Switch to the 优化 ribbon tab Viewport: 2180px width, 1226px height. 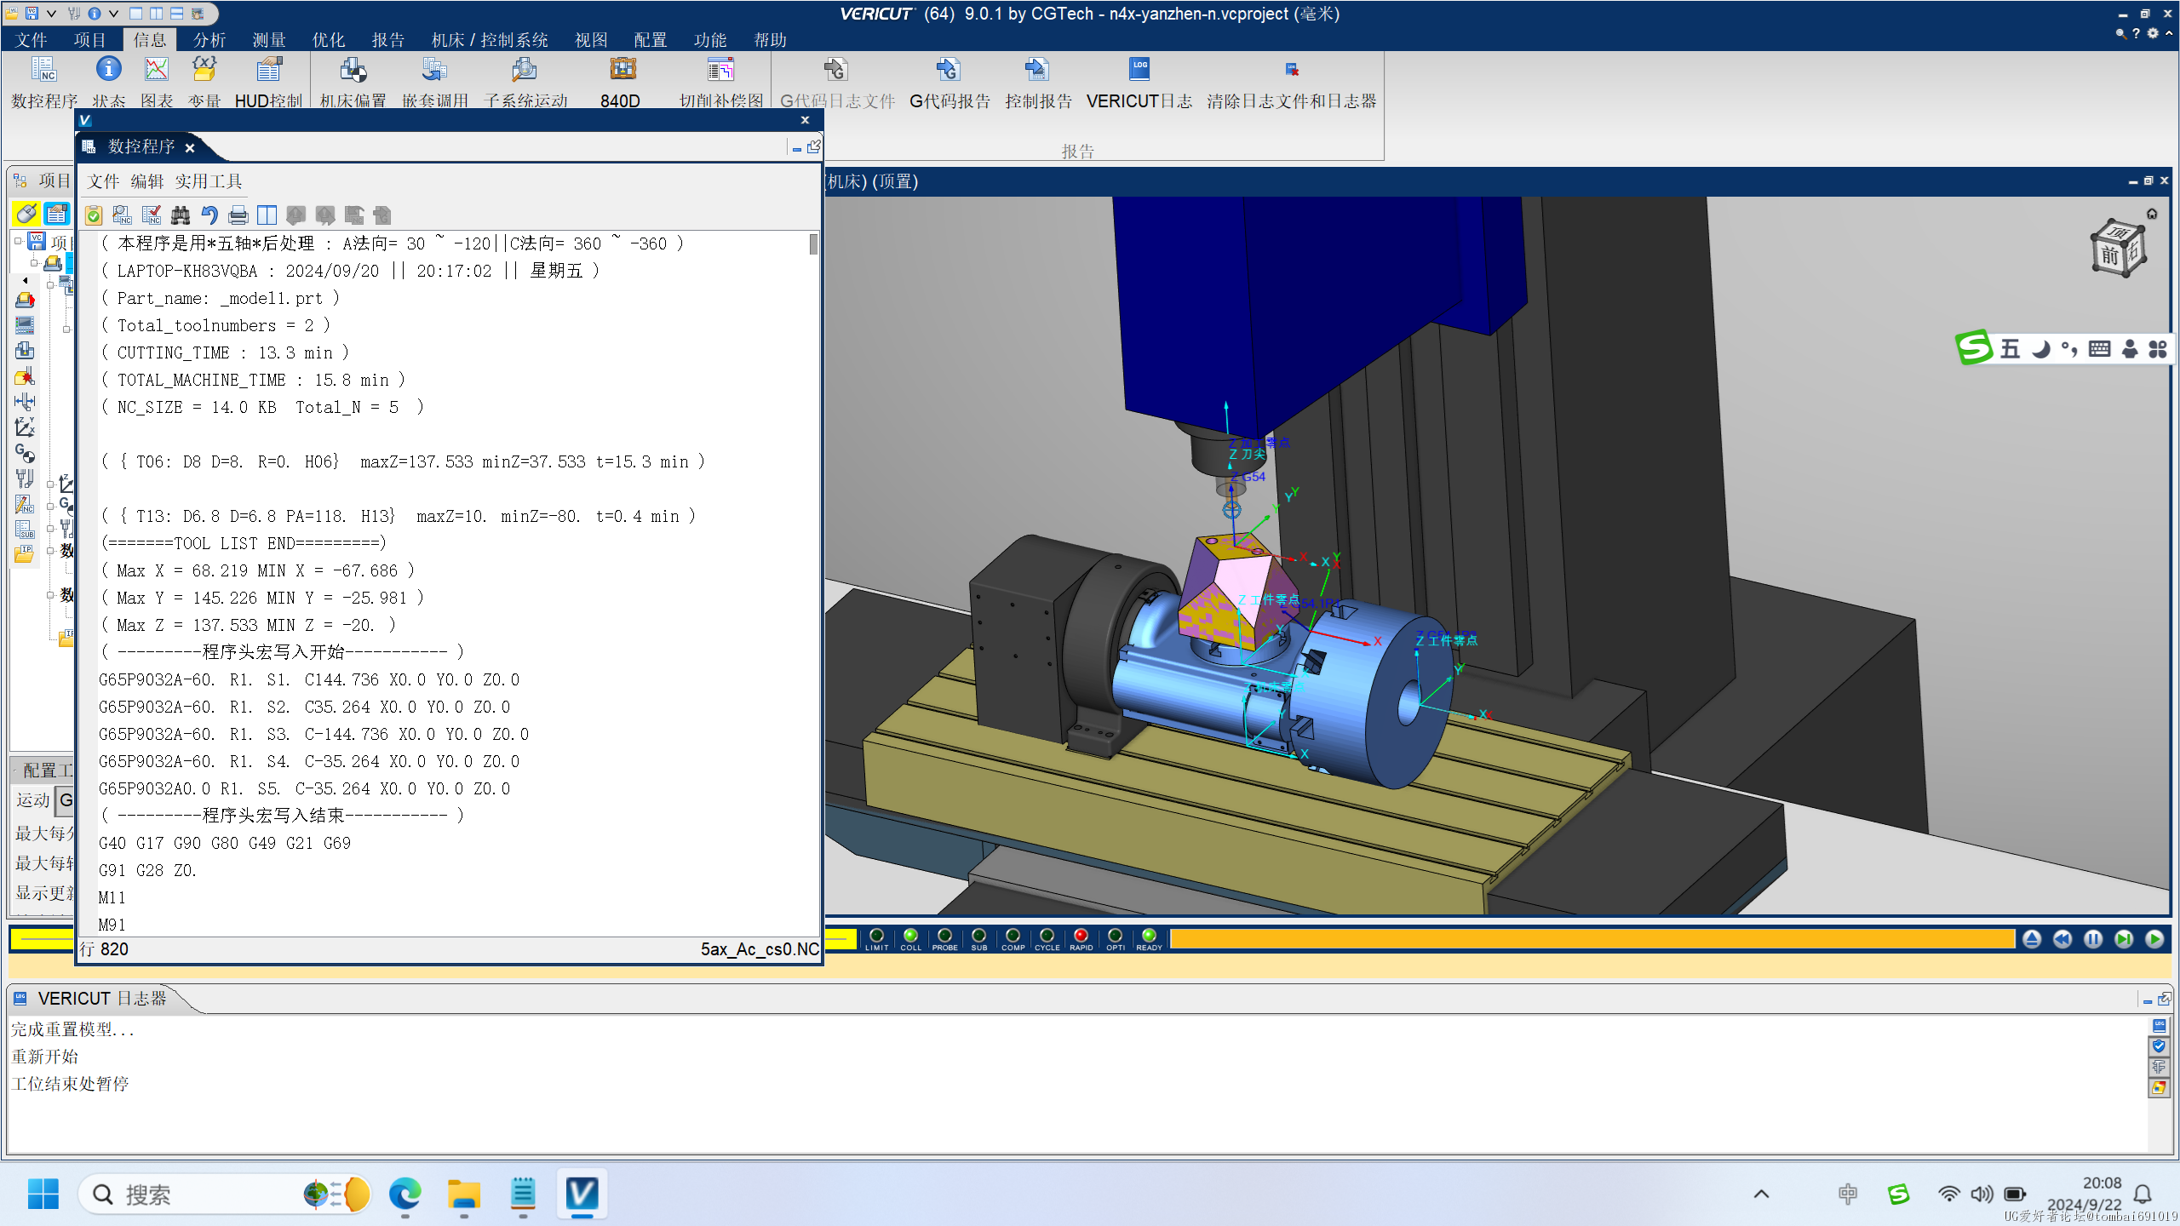329,40
